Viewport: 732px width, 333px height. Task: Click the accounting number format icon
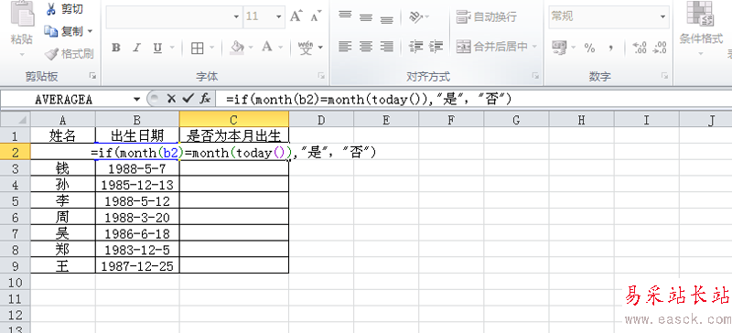tap(559, 47)
